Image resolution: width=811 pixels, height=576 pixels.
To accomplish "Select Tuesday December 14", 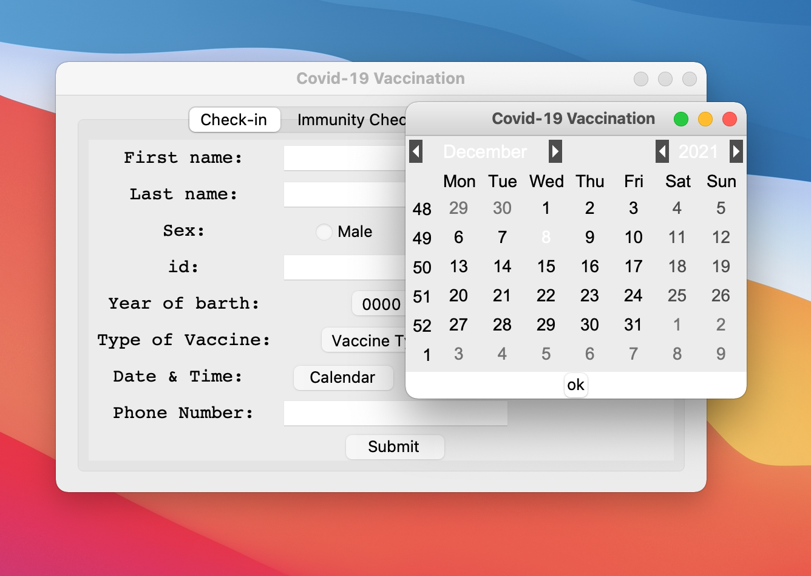I will point(503,267).
